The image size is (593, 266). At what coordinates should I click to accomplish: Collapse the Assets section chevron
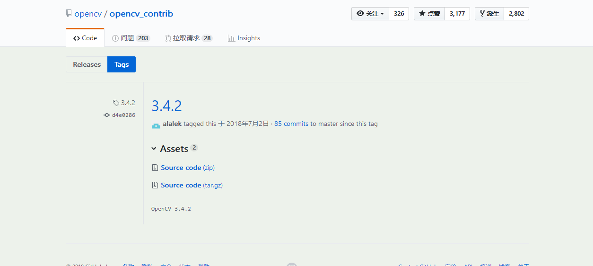point(154,149)
